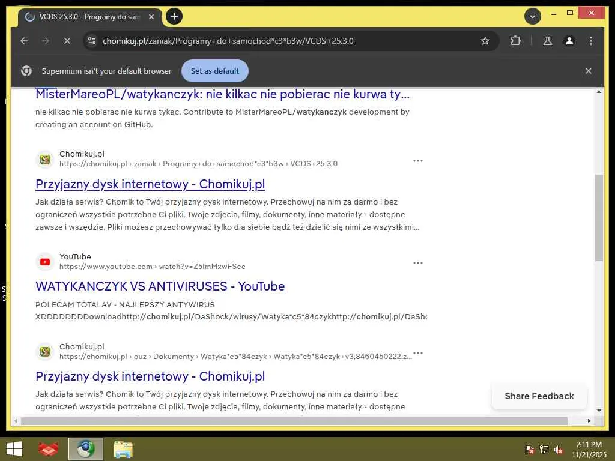615x461 pixels.
Task: Click the vertical scrollbar thumb
Action: point(599,217)
